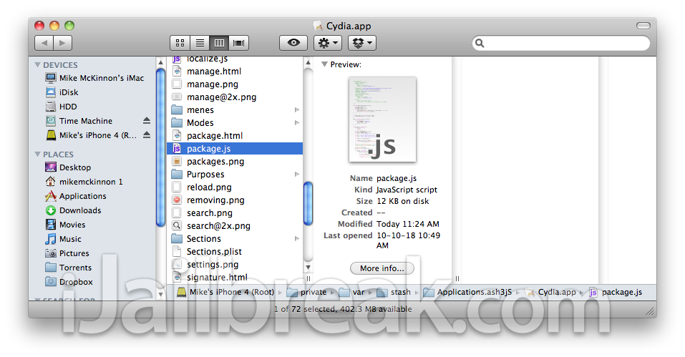Eject the Time Machine volume
The width and height of the screenshot is (685, 357).
147,120
